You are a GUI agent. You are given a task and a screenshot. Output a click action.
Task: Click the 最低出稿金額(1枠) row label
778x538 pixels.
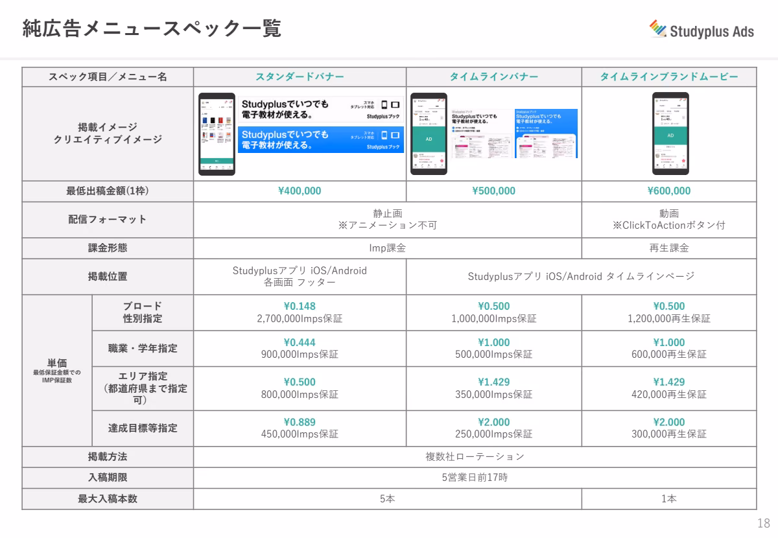pos(108,191)
